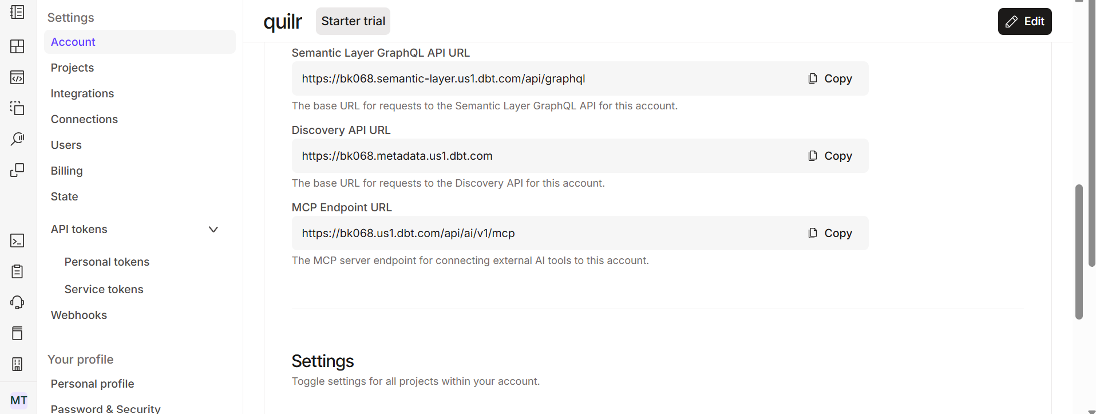Open Projects settings page
Screen dimensions: 1096x414
tap(72, 68)
